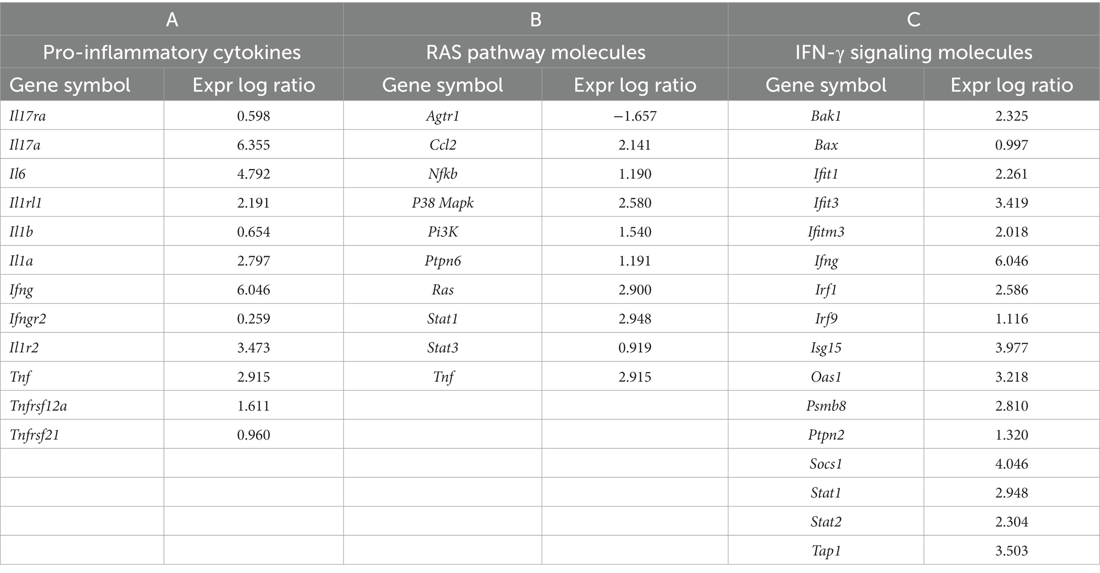The width and height of the screenshot is (1100, 573).
Task: Click the Socs1 gene cell
Action: [826, 464]
